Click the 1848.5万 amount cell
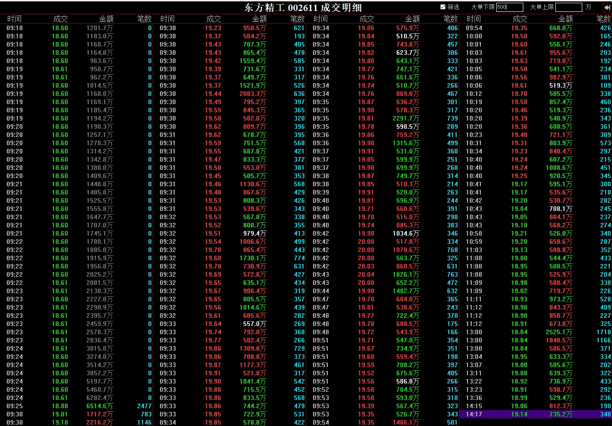The image size is (612, 426). click(559, 340)
